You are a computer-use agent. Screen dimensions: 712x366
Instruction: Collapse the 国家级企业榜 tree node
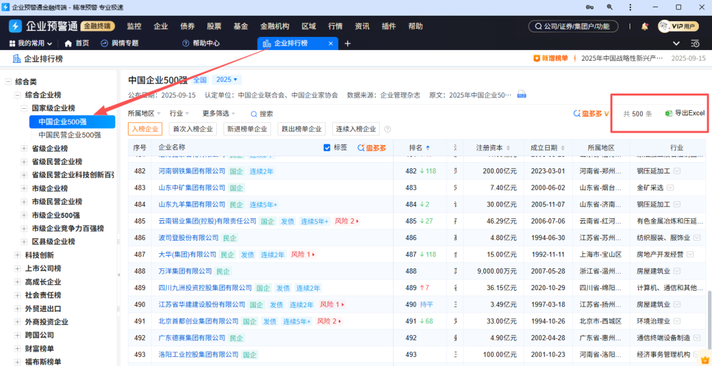(x=24, y=109)
